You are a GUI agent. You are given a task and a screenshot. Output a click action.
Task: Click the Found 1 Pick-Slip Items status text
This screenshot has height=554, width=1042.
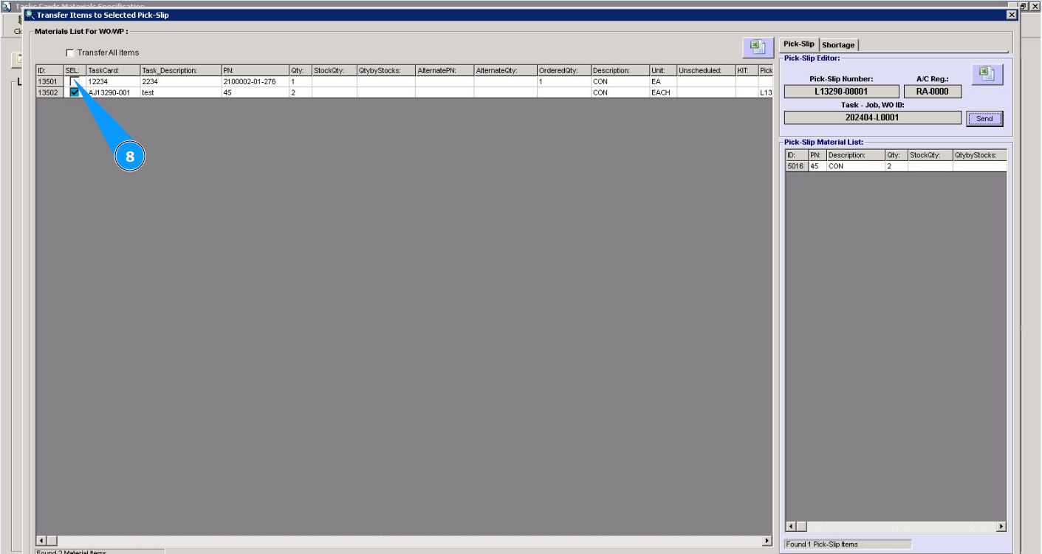click(x=822, y=544)
